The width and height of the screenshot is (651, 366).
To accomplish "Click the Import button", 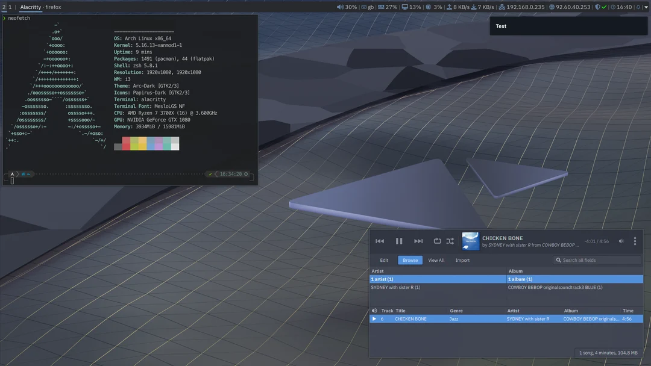I will [462, 260].
